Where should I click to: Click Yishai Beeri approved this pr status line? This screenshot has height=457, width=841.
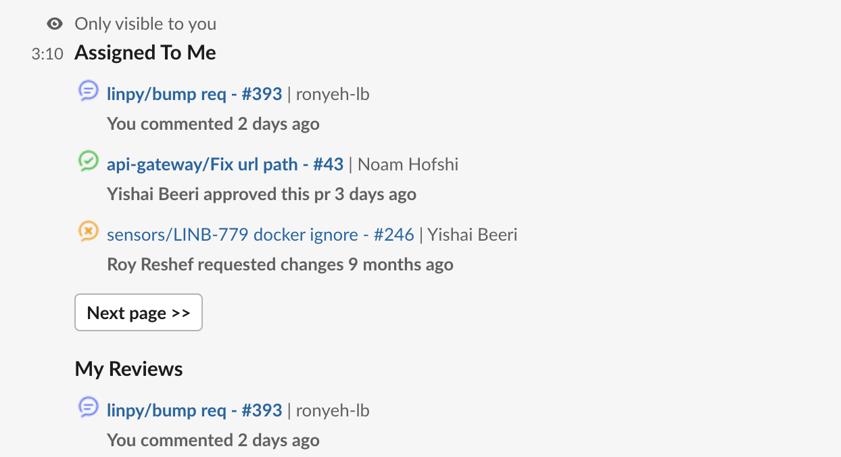[262, 195]
